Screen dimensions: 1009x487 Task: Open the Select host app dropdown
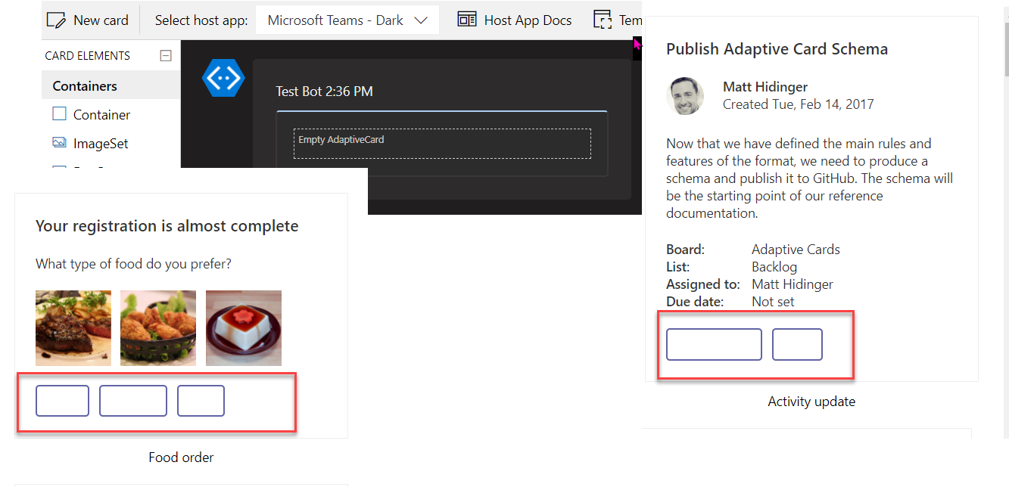(347, 19)
